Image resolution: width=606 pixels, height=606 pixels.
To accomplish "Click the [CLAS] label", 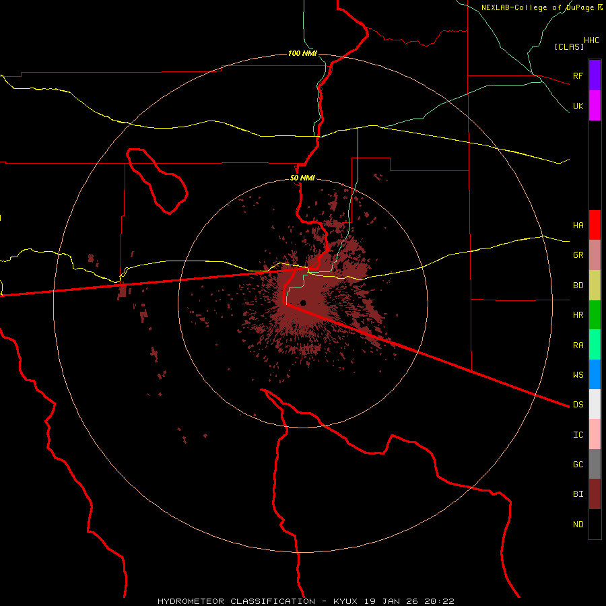I will point(569,46).
